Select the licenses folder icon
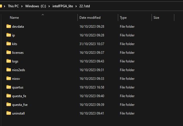The width and height of the screenshot is (183, 126). click(8, 53)
